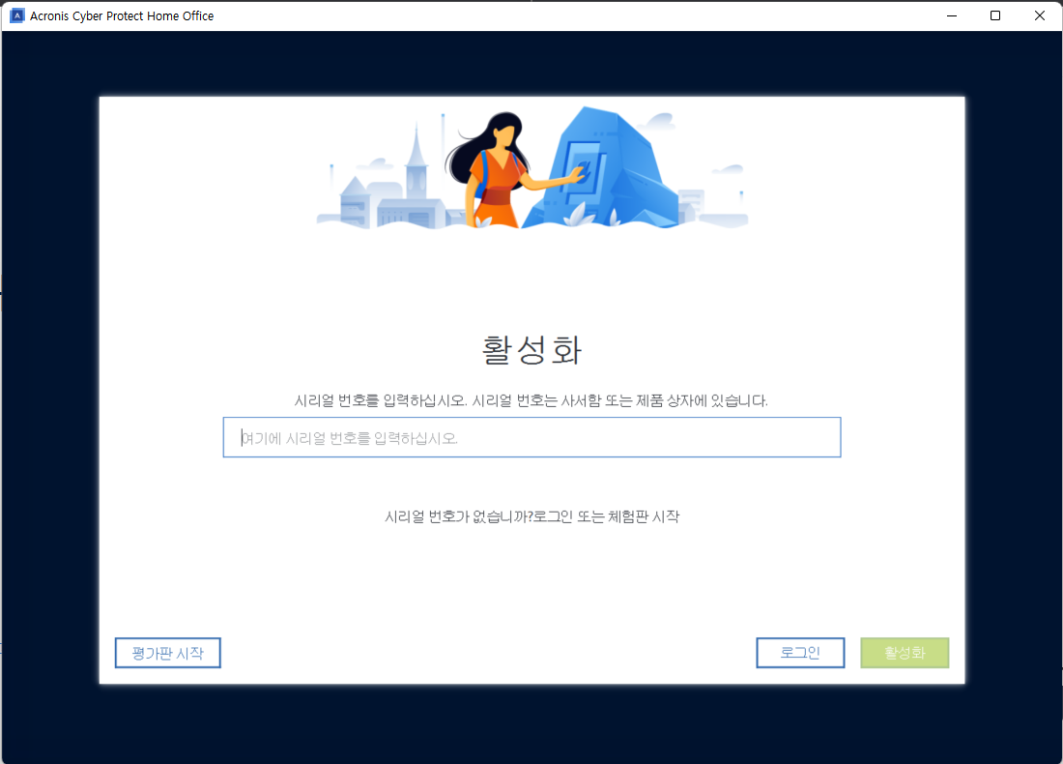This screenshot has width=1063, height=764.
Task: Click the 활성화 heading text
Action: click(x=531, y=350)
